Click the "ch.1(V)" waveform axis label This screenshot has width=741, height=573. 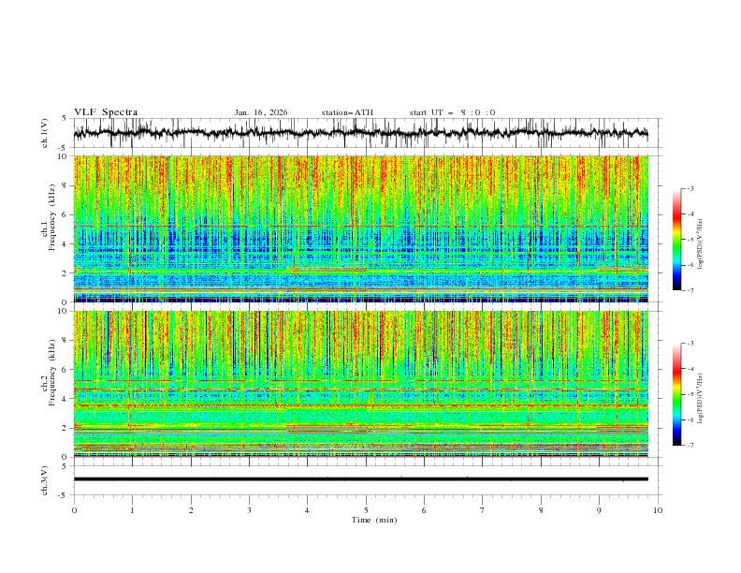point(45,133)
